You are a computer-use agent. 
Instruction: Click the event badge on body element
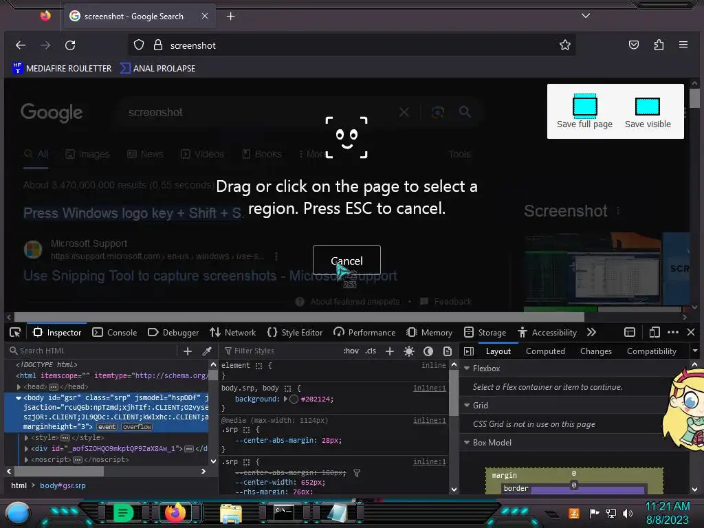(x=107, y=426)
